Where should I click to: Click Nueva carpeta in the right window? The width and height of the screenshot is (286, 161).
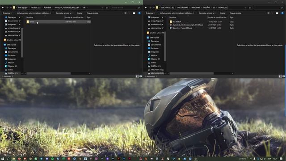coord(236,13)
